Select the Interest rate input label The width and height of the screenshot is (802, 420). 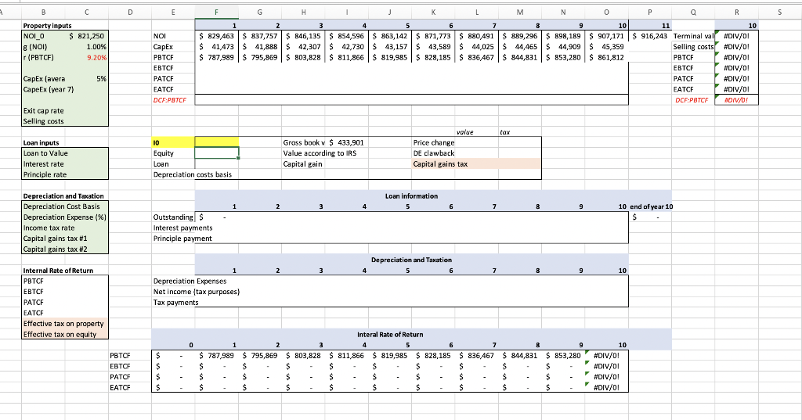pyautogui.click(x=44, y=164)
